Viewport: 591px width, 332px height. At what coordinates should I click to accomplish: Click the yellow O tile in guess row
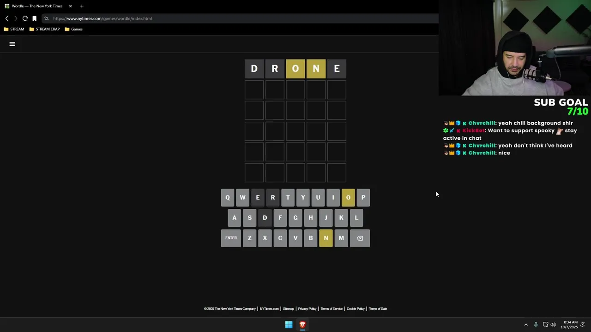(x=295, y=69)
